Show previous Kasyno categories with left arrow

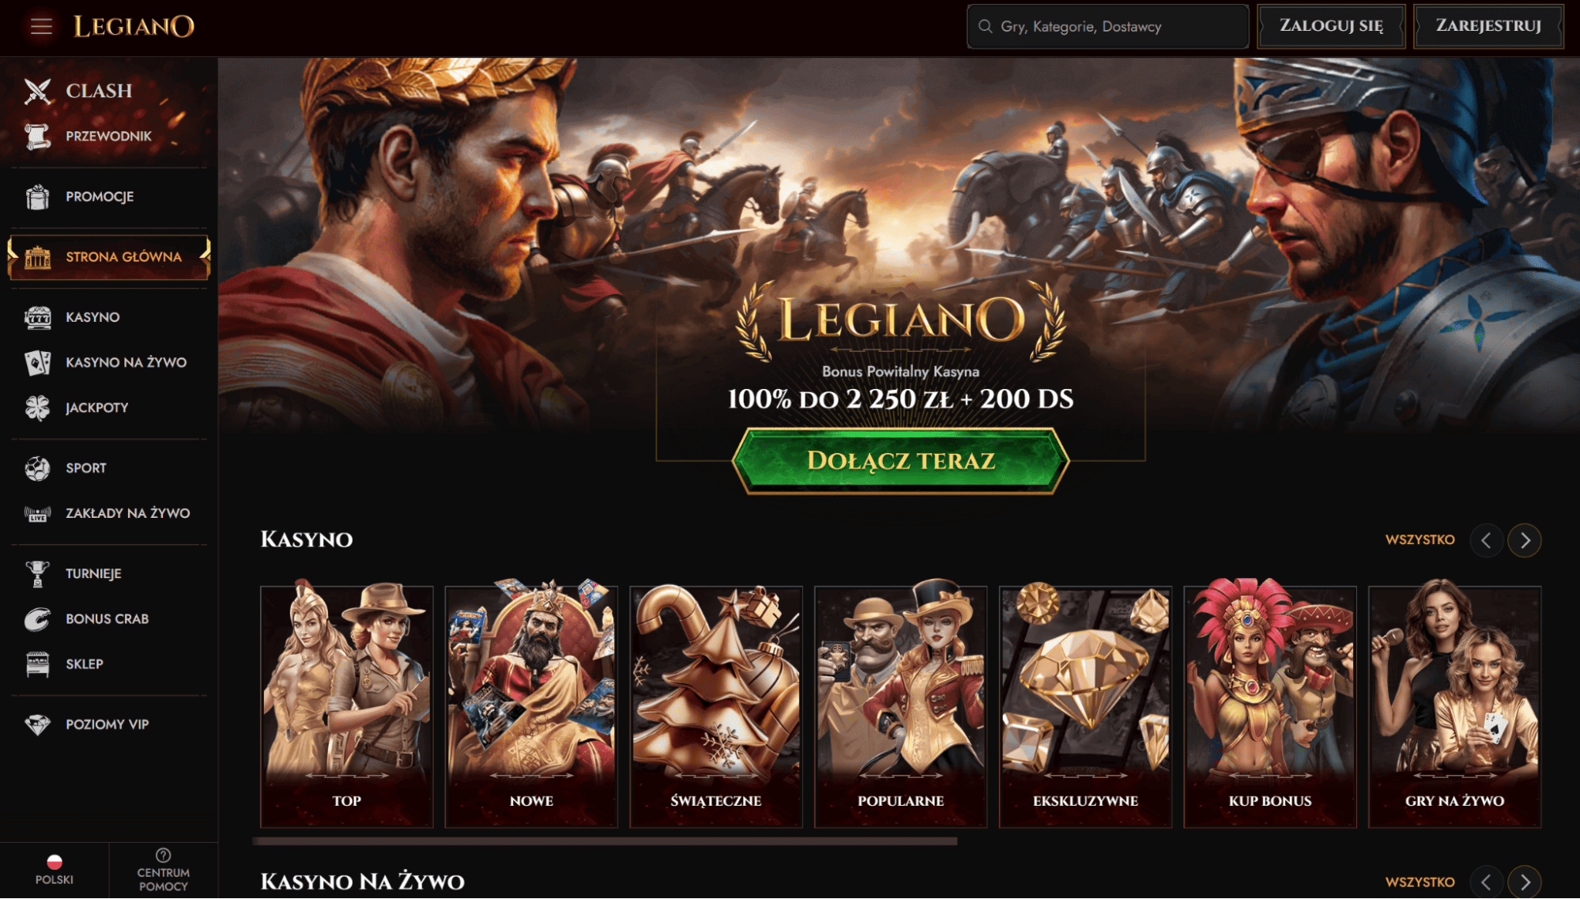1486,540
